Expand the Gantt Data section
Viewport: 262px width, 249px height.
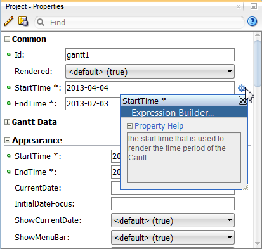pos(7,122)
